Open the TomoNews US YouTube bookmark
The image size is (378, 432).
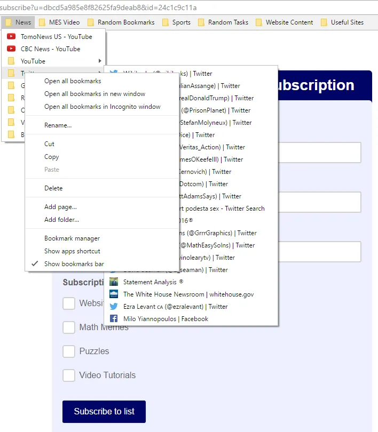(x=53, y=37)
